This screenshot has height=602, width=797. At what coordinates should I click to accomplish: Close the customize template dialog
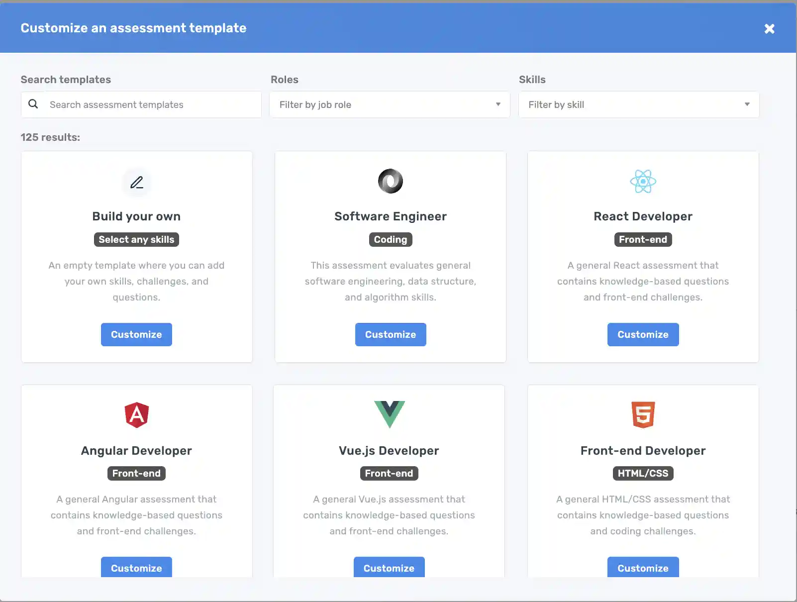769,29
